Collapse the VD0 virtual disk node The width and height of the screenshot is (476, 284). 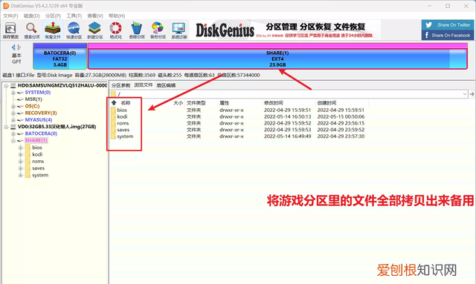point(6,127)
